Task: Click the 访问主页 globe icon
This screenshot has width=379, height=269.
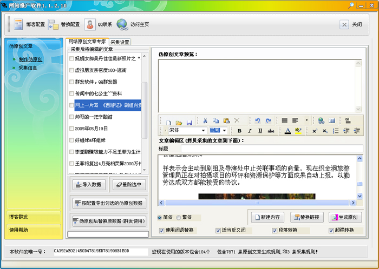Action: (122, 24)
